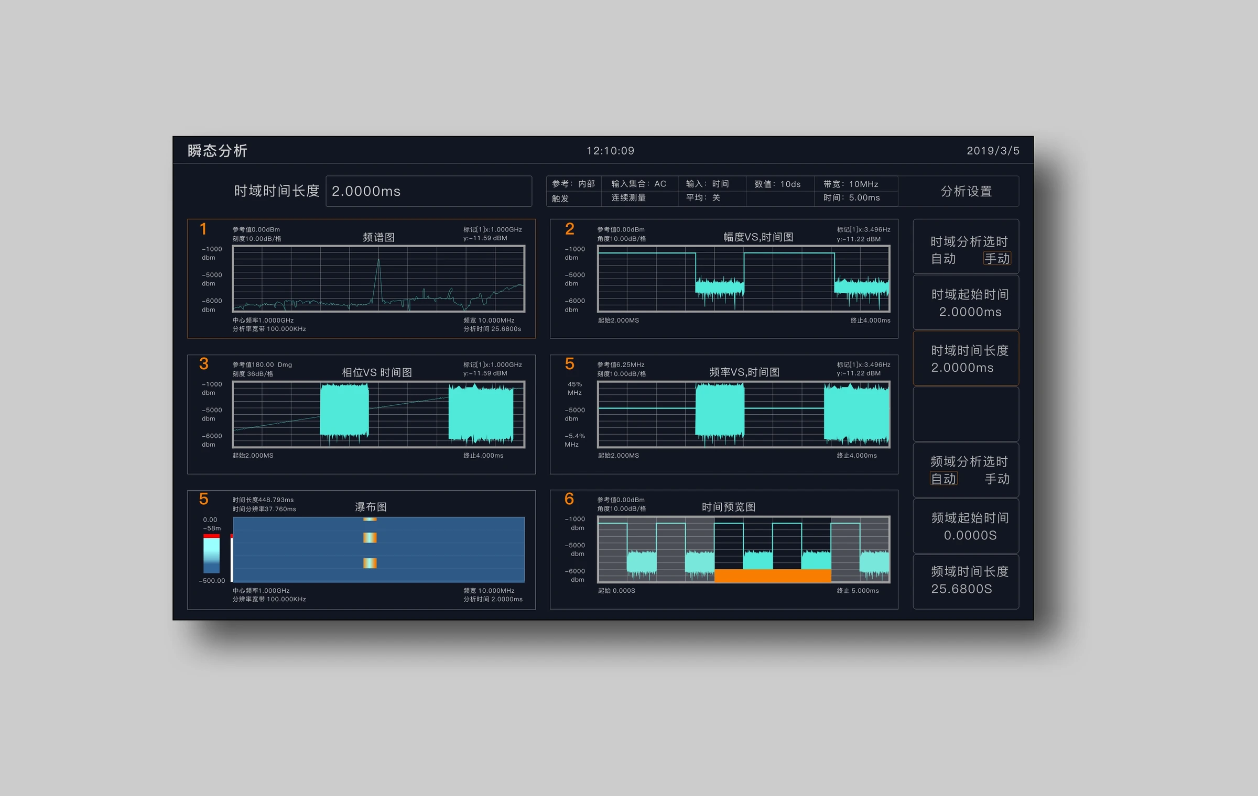Click 时间长度448.793ms in 瀑布图 panel
Viewport: 1258px width, 796px height.
click(263, 500)
